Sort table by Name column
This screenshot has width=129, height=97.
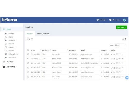tap(67, 50)
